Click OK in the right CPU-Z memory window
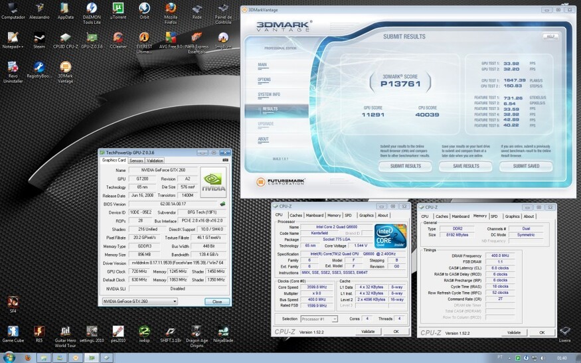581x363 pixels. (542, 332)
